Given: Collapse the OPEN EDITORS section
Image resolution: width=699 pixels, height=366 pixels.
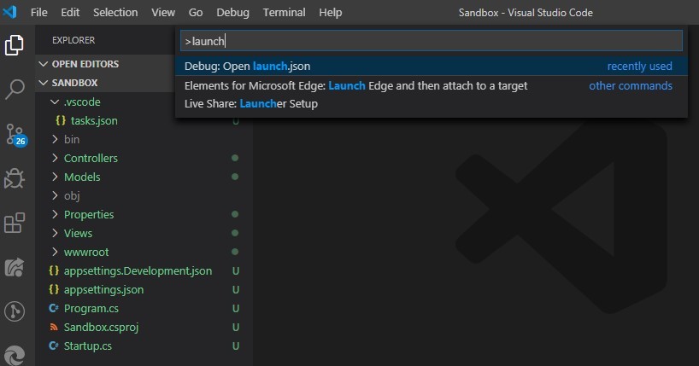Looking at the screenshot, I should [x=44, y=64].
